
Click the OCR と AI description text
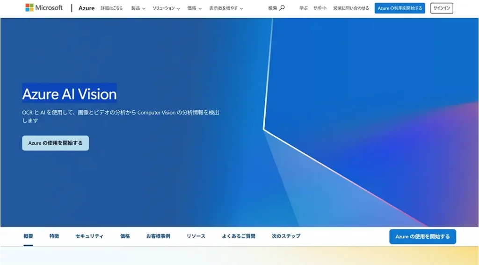(x=121, y=116)
